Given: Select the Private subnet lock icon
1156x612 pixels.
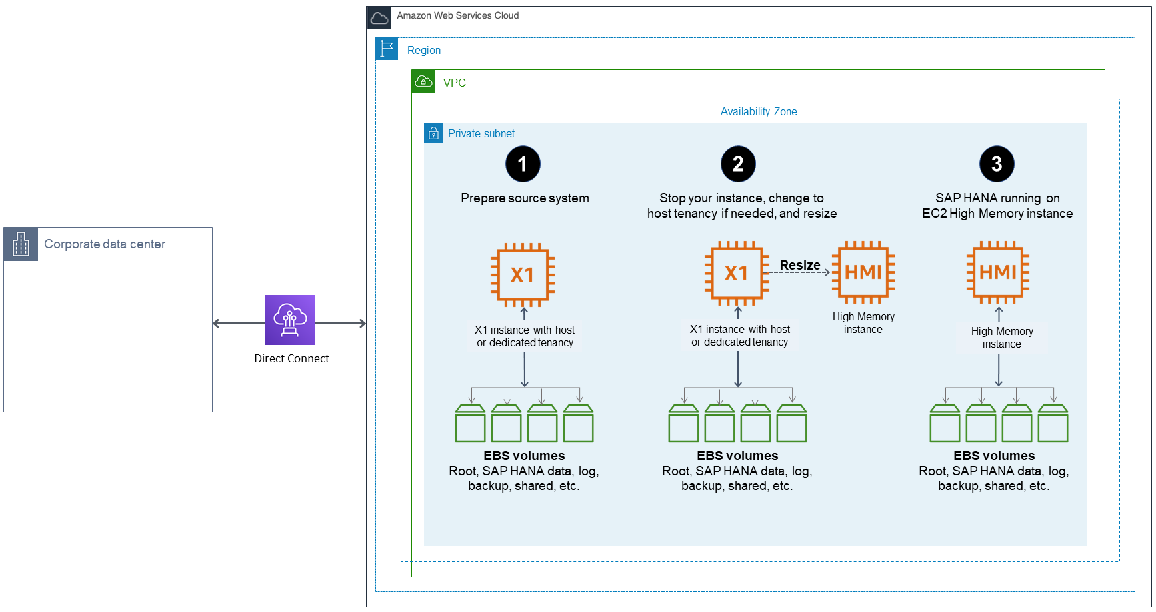Looking at the screenshot, I should click(433, 133).
